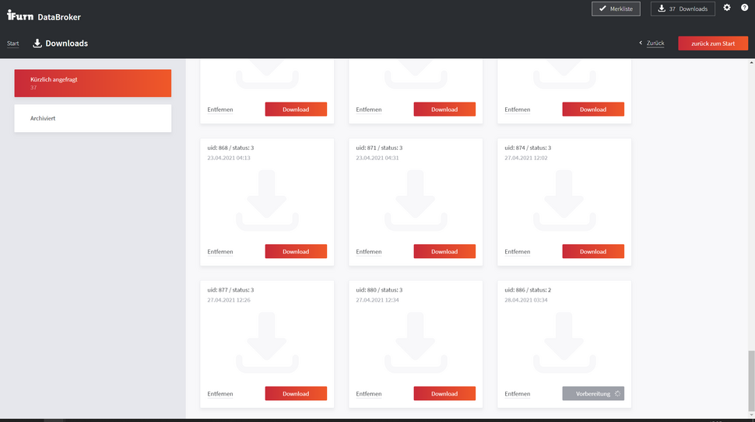Download the item with uid 877

tap(296, 394)
